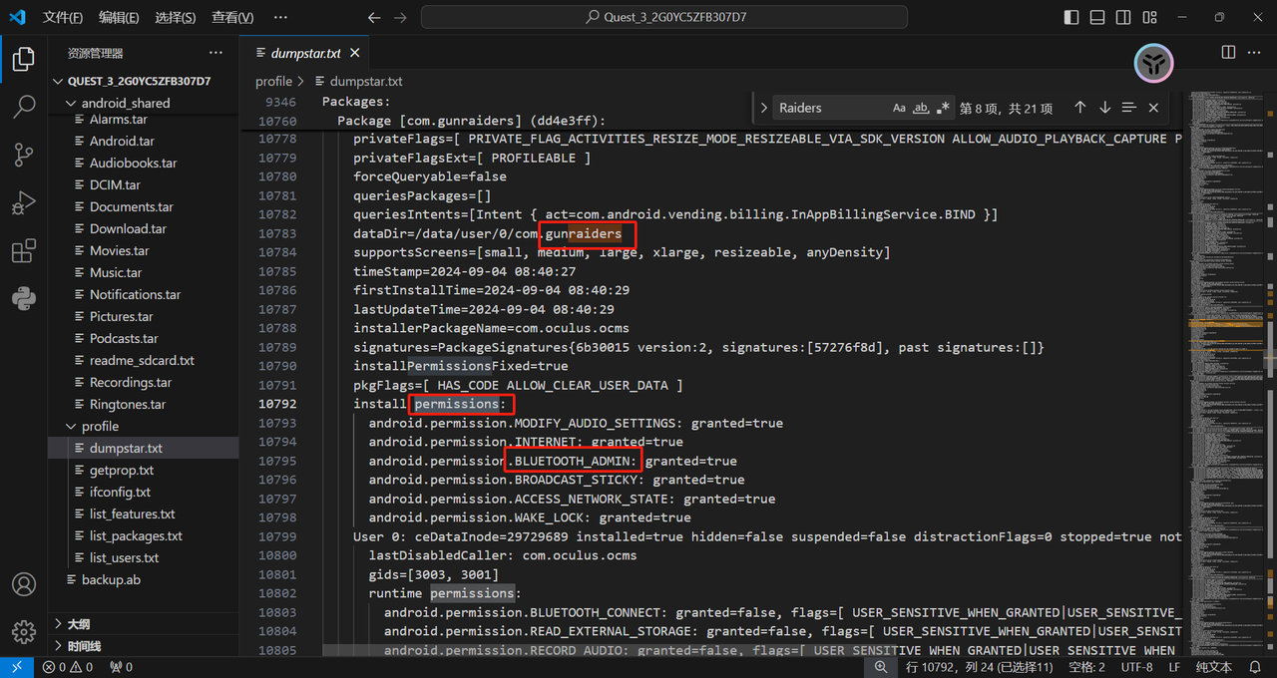Open the Search view in activity bar

pos(23,107)
